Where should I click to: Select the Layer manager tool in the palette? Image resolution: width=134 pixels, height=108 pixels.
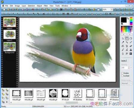127,38
